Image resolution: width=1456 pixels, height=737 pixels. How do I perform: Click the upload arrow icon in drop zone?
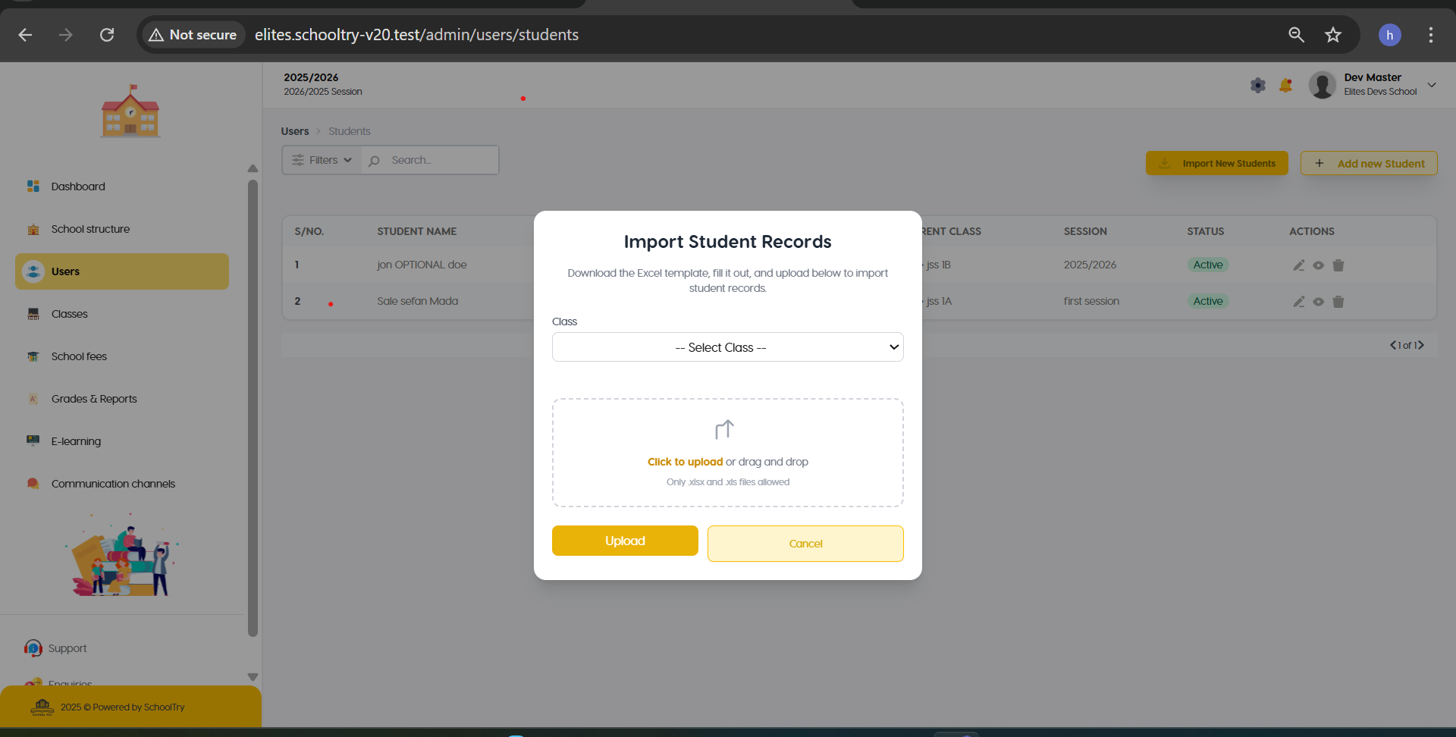click(x=724, y=430)
